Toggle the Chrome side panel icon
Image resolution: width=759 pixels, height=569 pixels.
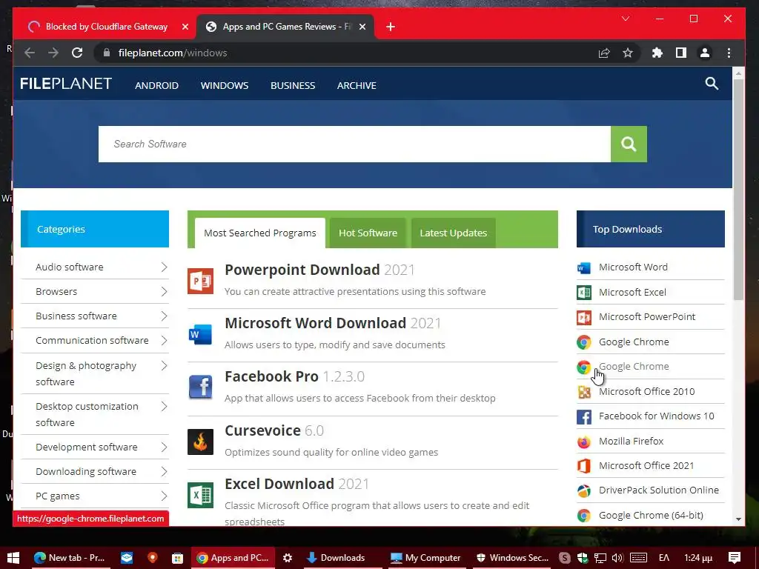(x=681, y=53)
